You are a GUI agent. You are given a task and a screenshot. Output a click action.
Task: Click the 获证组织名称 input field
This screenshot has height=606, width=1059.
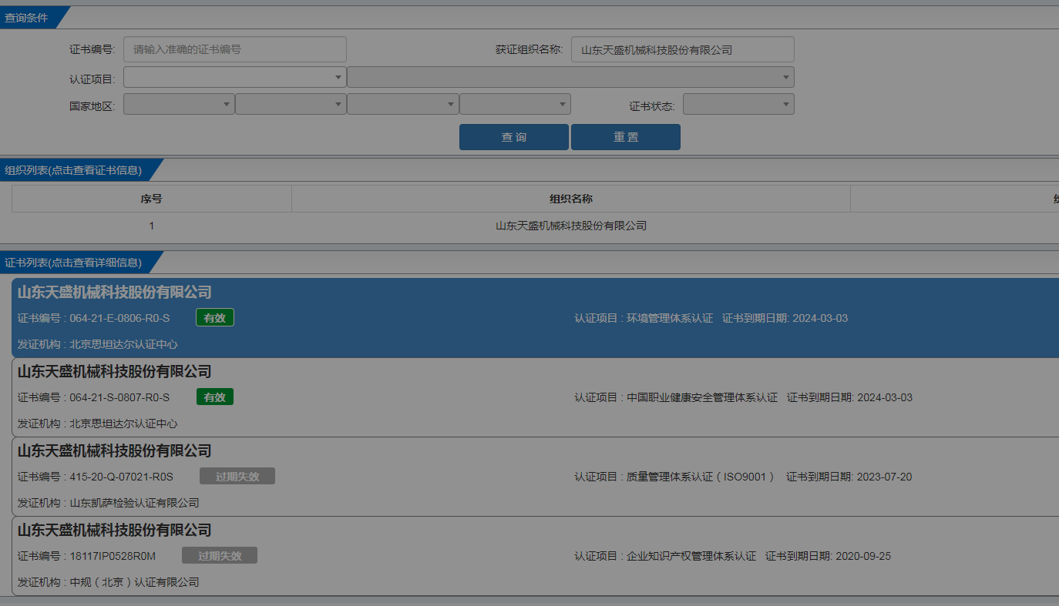click(682, 49)
